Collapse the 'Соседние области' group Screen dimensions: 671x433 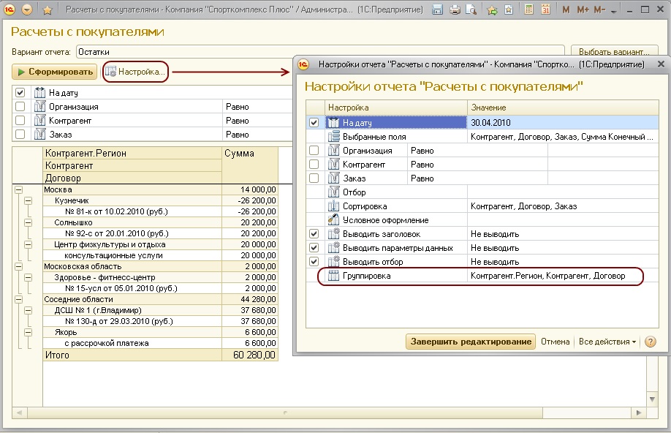click(18, 301)
